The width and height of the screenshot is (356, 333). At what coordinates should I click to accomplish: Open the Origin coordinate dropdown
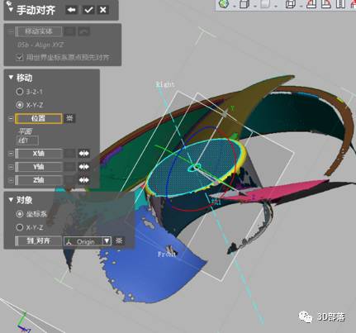88,241
